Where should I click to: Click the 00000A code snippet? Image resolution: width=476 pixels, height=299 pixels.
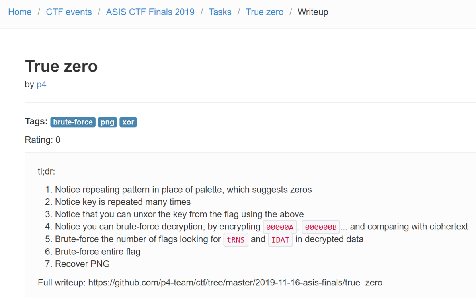click(280, 227)
